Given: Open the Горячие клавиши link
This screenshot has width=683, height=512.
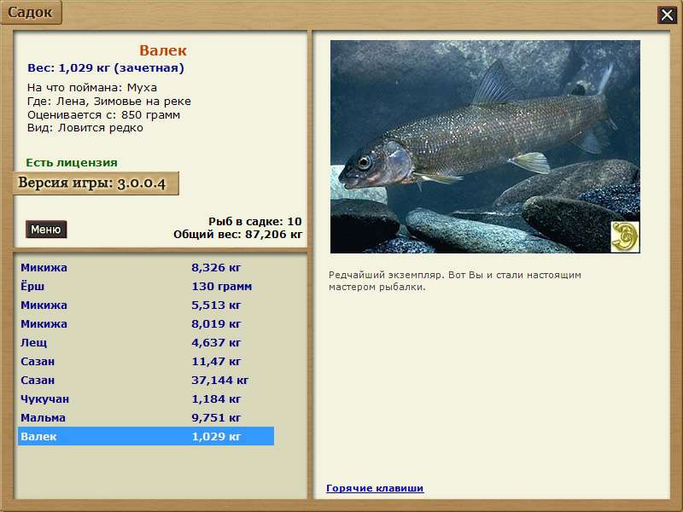Looking at the screenshot, I should click(375, 488).
